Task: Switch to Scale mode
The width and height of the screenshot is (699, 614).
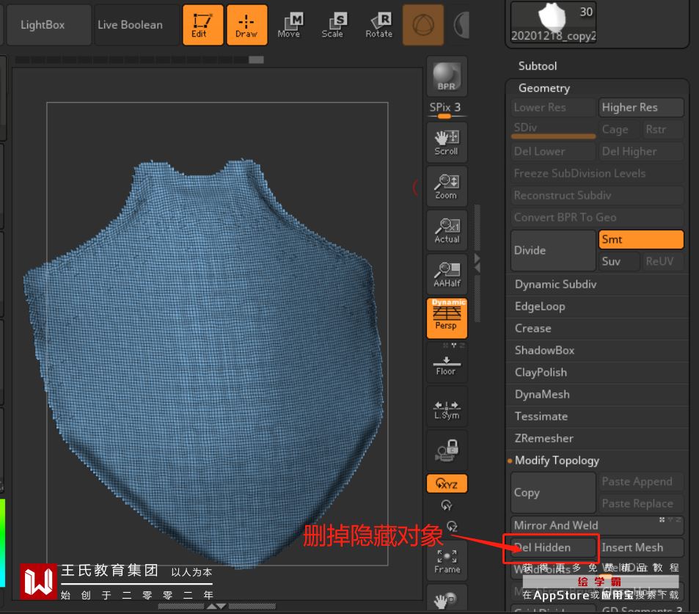Action: 333,25
